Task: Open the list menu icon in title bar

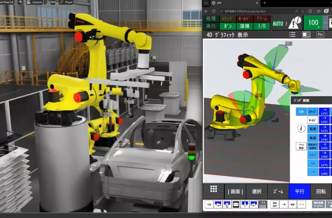Action: 292,34
